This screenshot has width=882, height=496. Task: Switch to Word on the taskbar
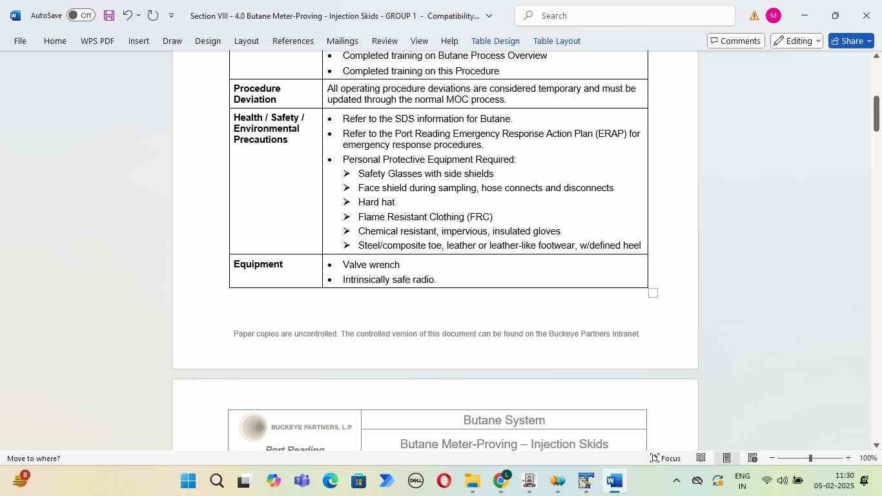615,481
